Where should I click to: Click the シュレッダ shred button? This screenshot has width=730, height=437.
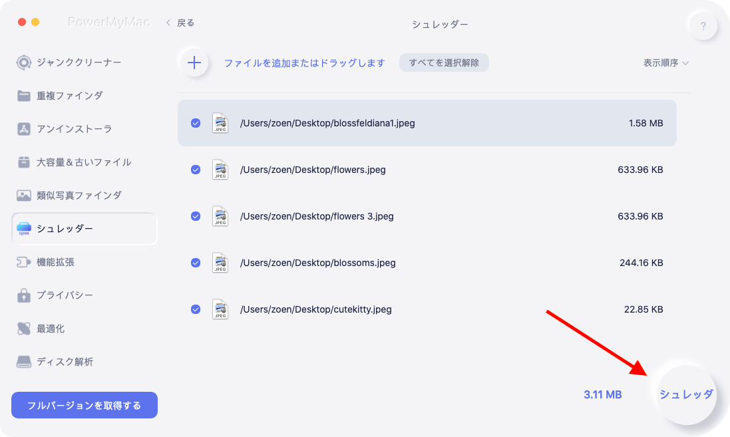[686, 394]
